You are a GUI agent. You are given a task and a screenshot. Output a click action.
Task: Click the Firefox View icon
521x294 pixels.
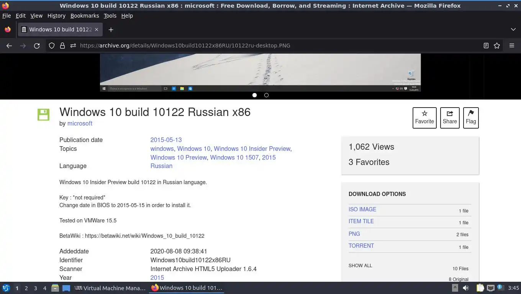[x=8, y=29]
